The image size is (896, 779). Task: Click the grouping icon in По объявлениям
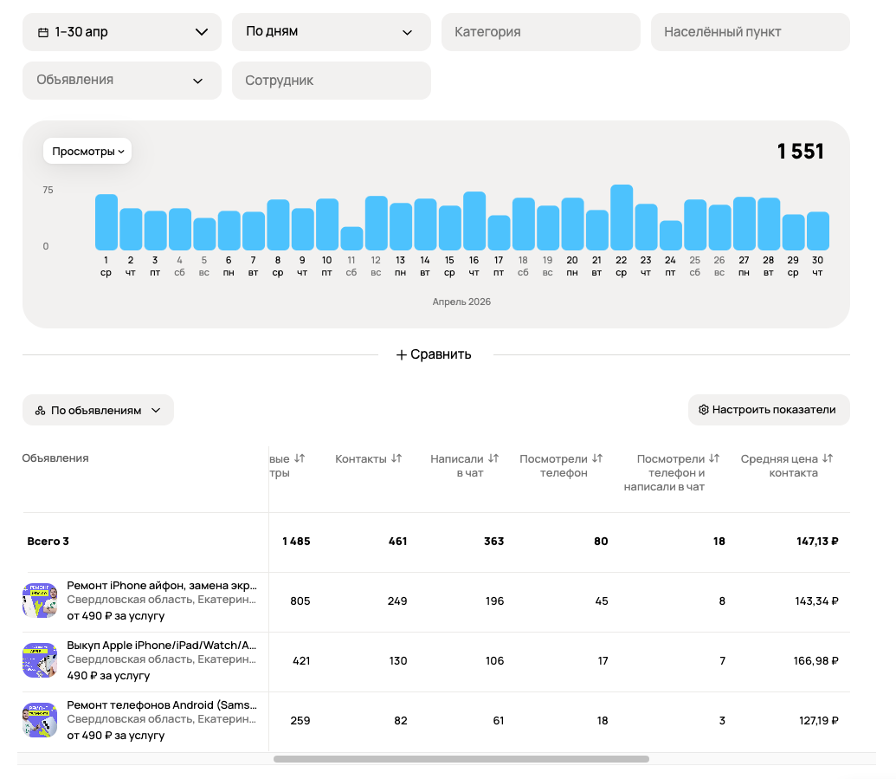pos(40,411)
